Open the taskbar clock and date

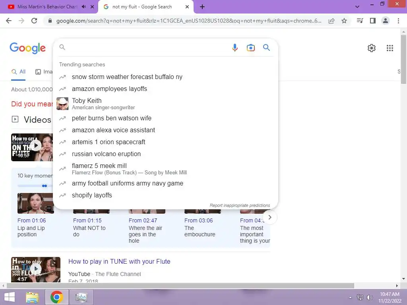[x=390, y=297]
